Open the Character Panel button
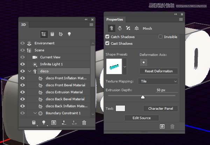210x145 pixels. [161, 109]
